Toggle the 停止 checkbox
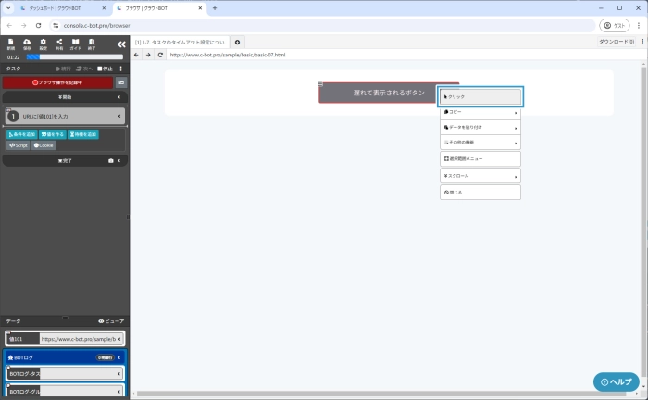The image size is (648, 400). tap(100, 69)
